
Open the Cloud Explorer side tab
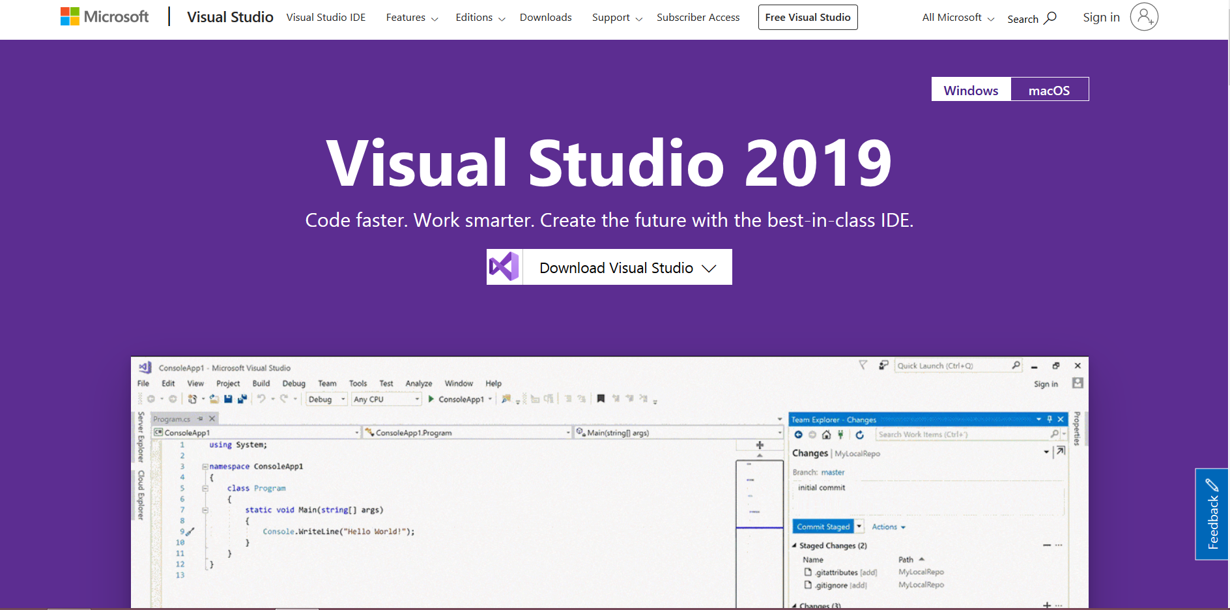(140, 495)
